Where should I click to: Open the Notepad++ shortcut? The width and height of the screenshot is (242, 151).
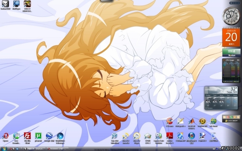tap(180, 122)
